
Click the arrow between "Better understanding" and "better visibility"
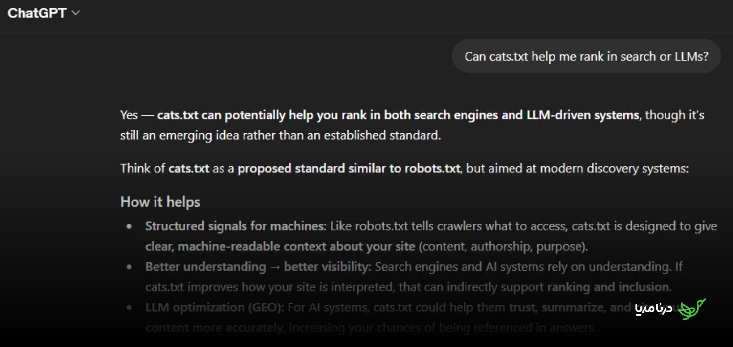(275, 267)
